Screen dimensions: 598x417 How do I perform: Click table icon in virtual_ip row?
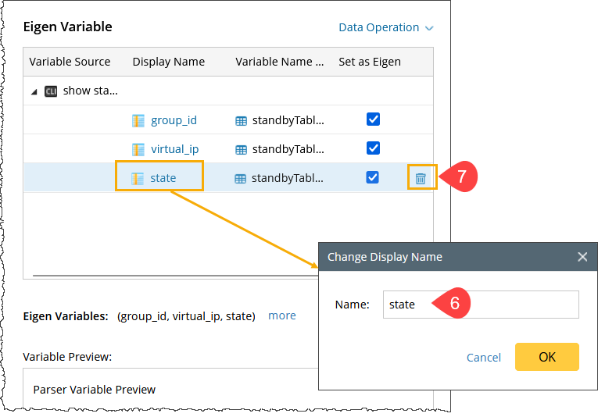point(242,150)
